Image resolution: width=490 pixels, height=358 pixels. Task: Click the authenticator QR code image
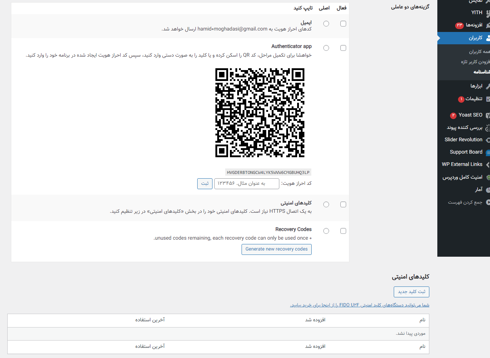260,113
